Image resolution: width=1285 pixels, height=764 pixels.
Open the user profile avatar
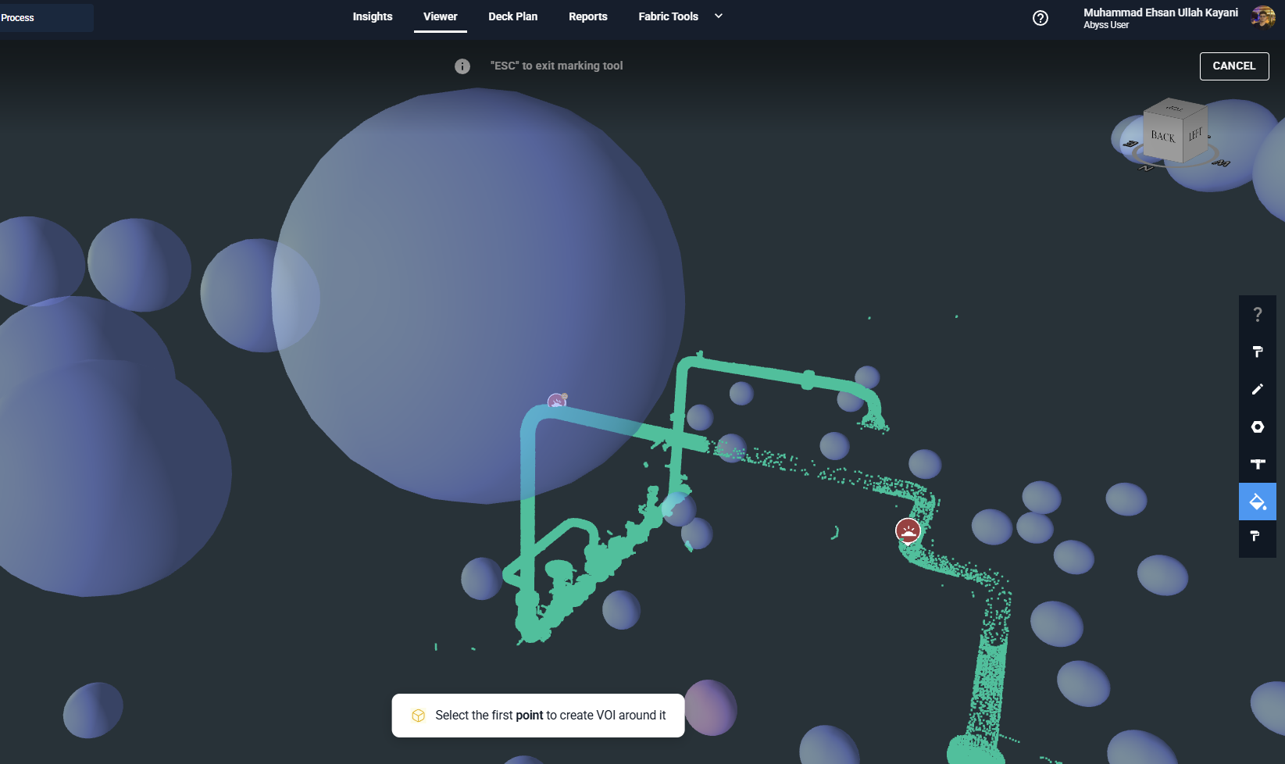click(1262, 17)
